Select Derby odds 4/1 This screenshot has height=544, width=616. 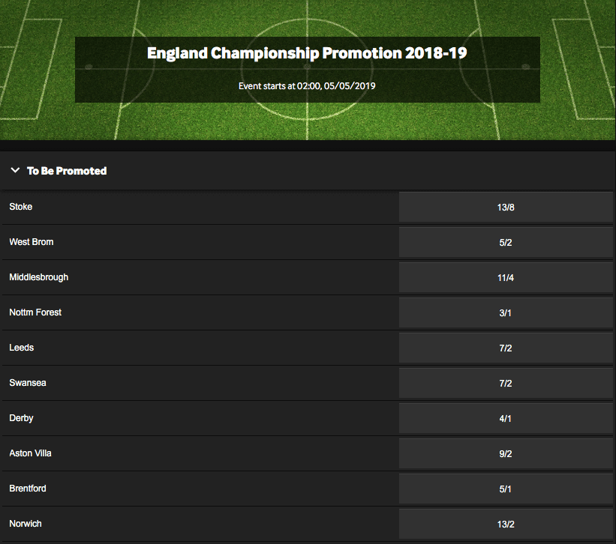(506, 419)
